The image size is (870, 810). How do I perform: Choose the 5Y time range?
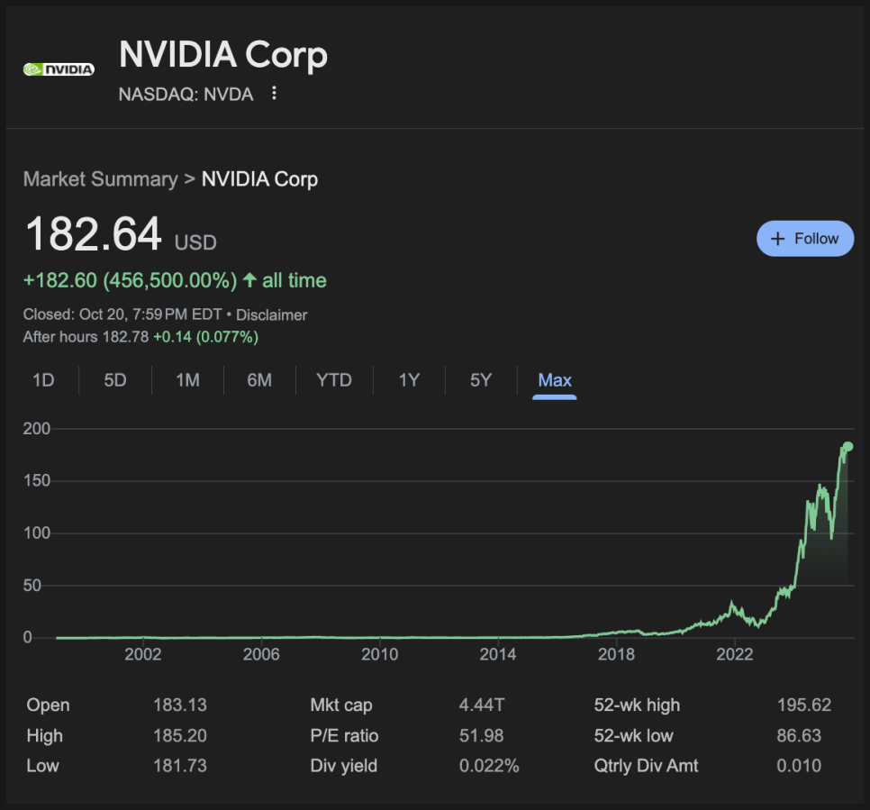(481, 380)
